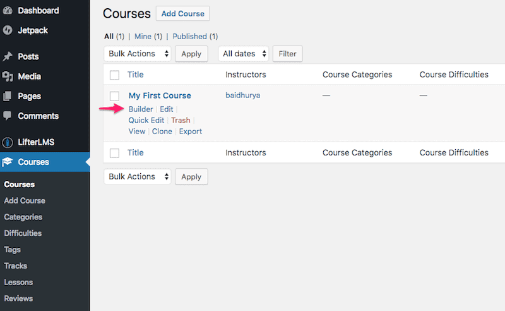
Task: Open the top Bulk Actions dropdown
Action: tap(138, 54)
